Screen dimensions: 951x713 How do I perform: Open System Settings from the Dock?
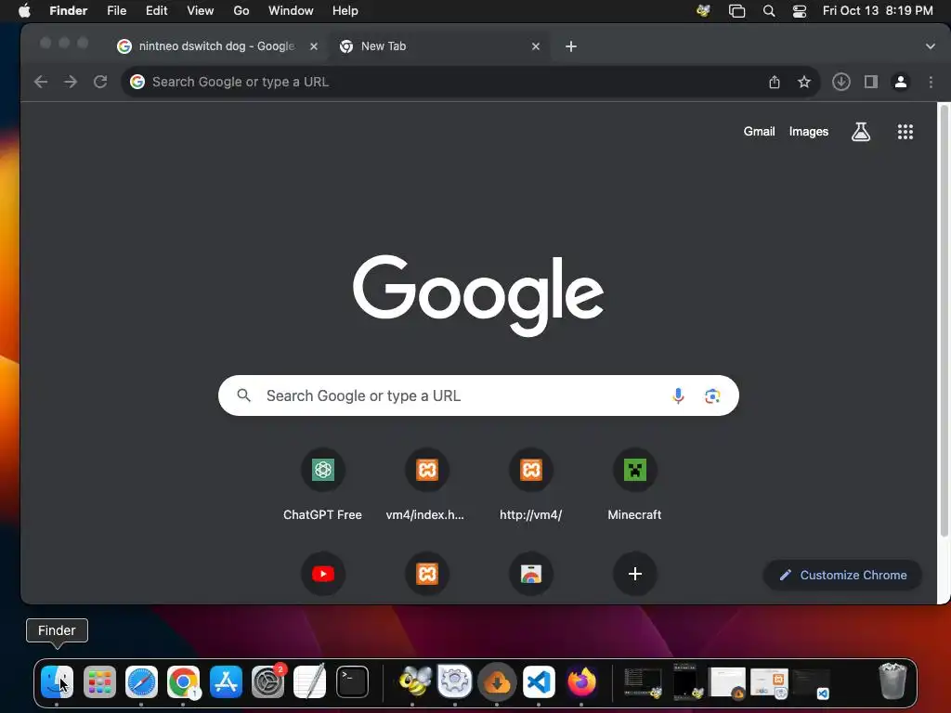click(267, 681)
